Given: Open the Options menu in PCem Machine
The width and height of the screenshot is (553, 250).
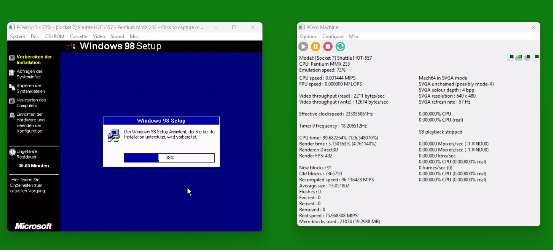Looking at the screenshot, I should (x=308, y=36).
